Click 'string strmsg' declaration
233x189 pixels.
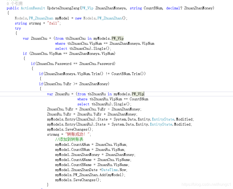[x=28, y=23]
